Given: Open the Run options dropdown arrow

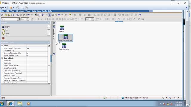Looking at the screenshot, I should pyautogui.click(x=46, y=15).
